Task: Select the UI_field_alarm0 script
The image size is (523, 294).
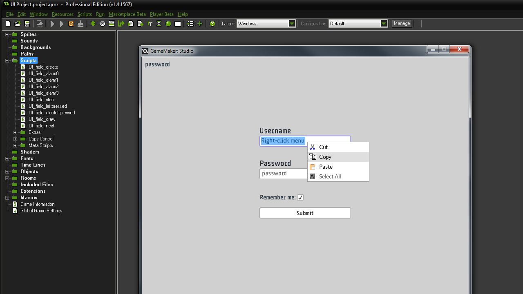Action: (43, 73)
